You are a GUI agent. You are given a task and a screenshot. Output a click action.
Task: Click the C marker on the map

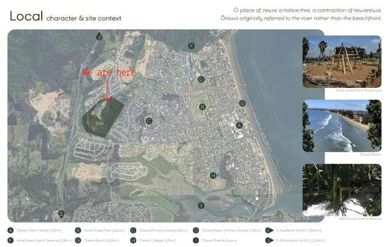[x=148, y=121]
